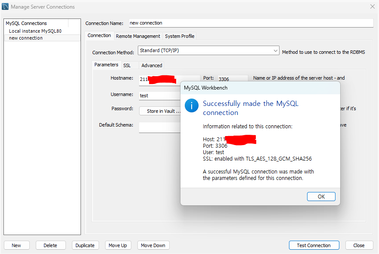Click OK in the MySQL Workbench dialog

321,196
